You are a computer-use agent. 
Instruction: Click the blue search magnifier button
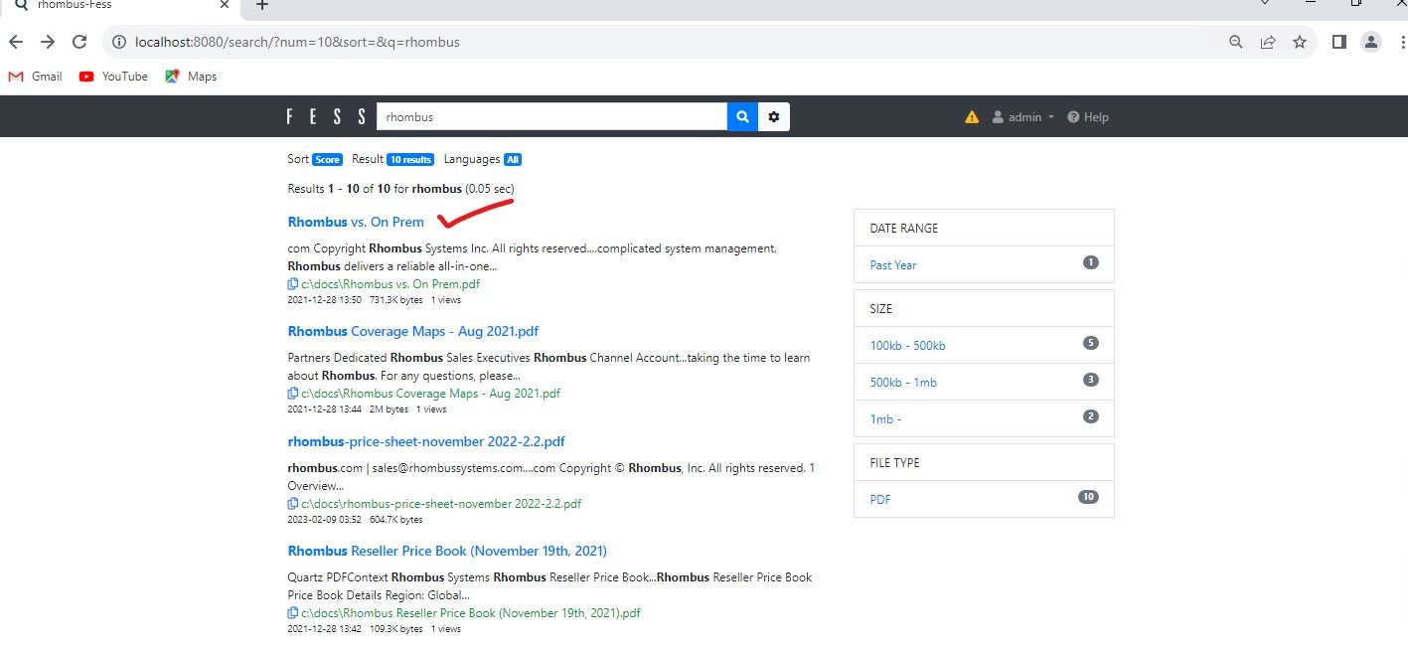[x=742, y=117]
